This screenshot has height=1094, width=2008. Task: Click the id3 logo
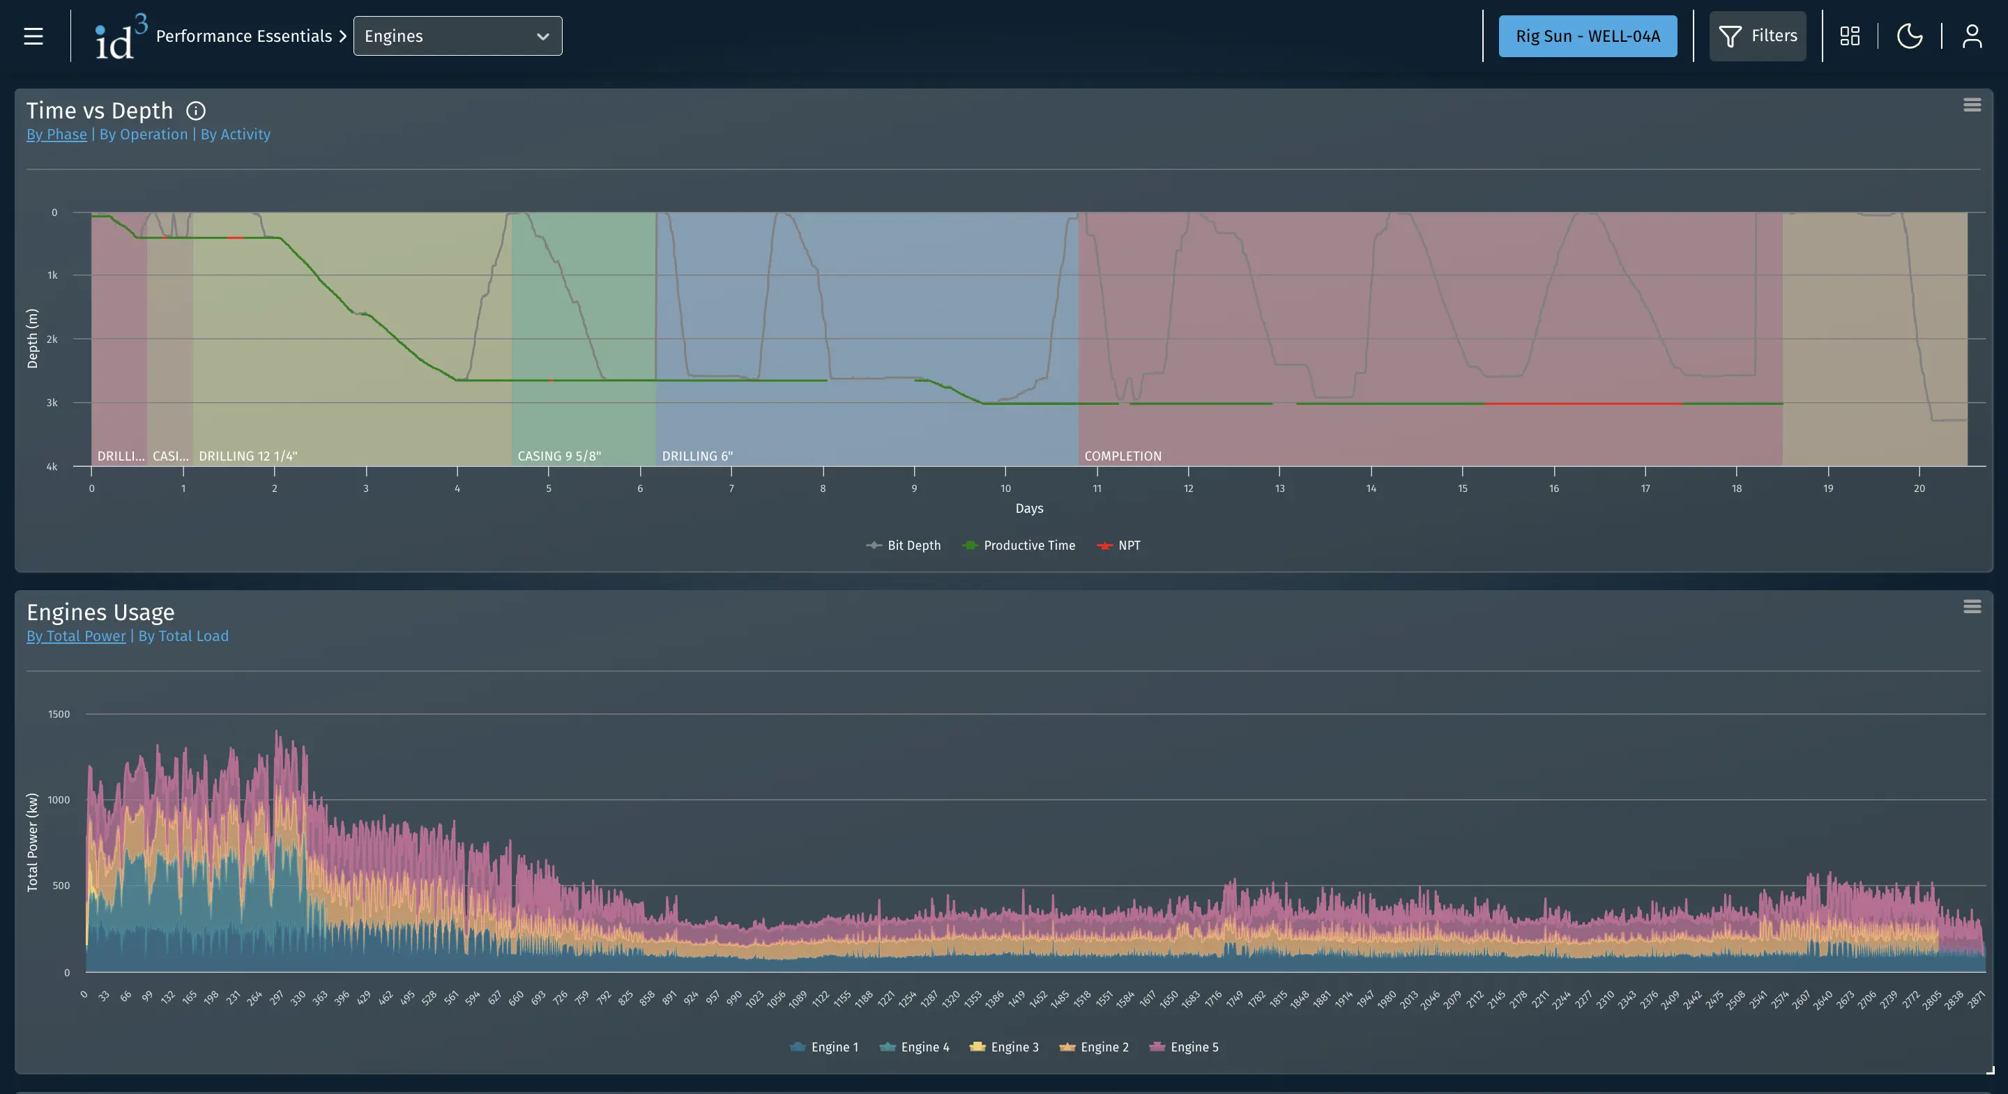pyautogui.click(x=119, y=37)
